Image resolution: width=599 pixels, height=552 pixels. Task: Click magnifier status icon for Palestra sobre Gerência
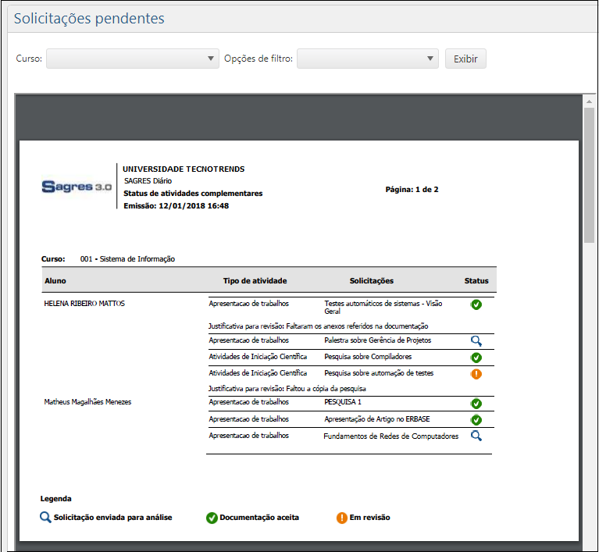[476, 341]
